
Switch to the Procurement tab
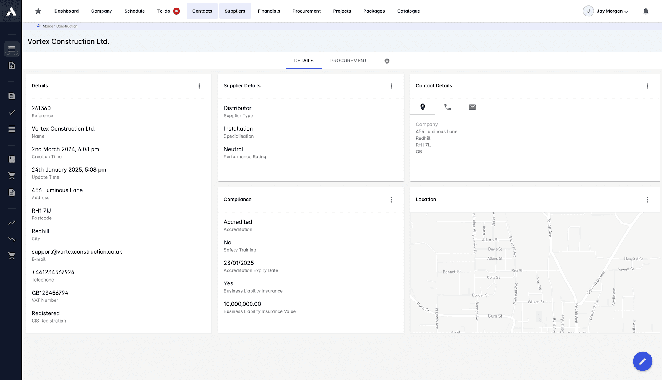348,61
